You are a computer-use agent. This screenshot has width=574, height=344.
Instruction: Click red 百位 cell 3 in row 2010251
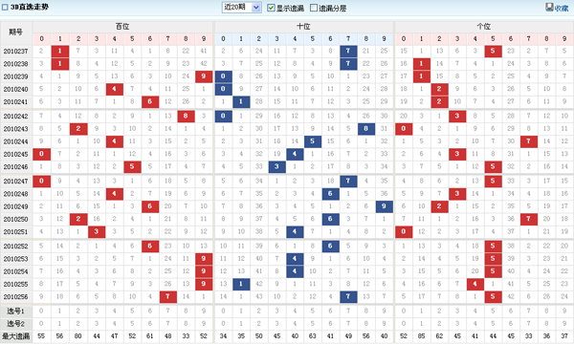point(97,232)
